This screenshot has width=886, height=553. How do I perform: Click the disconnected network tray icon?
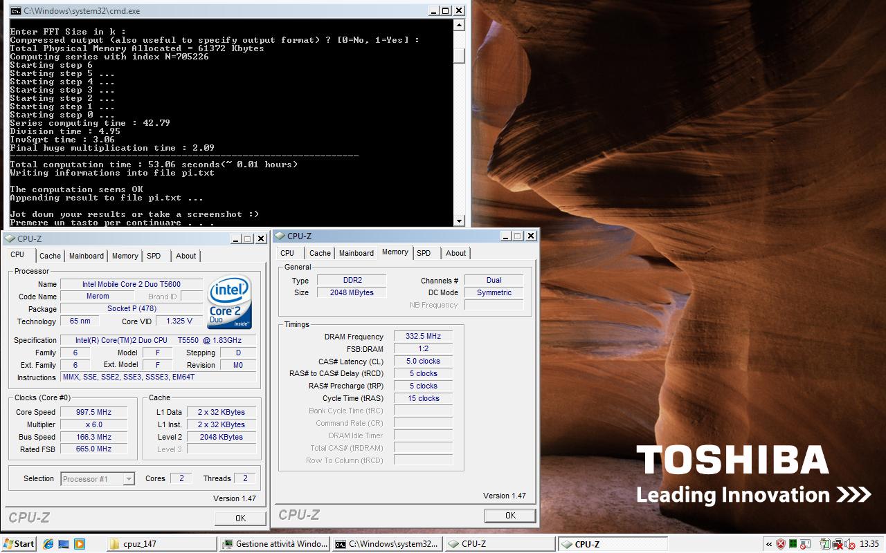pos(838,544)
